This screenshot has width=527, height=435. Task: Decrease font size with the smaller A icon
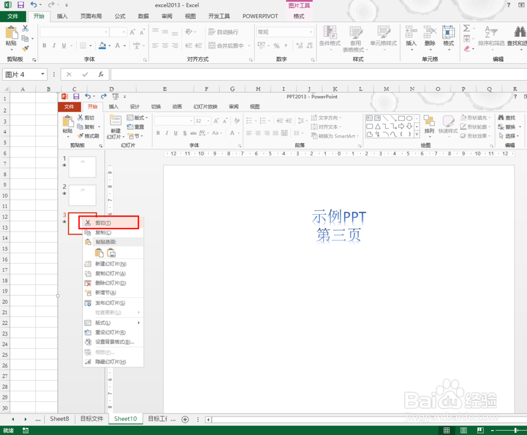[x=142, y=32]
